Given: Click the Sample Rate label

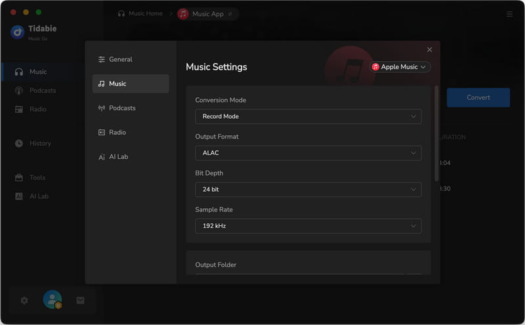Looking at the screenshot, I should (x=214, y=209).
